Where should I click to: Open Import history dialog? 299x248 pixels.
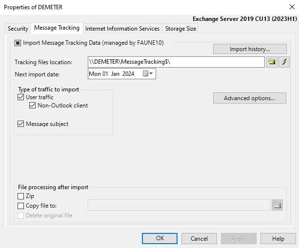coord(250,49)
